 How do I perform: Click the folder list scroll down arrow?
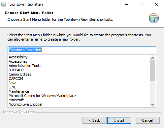pos(152,104)
